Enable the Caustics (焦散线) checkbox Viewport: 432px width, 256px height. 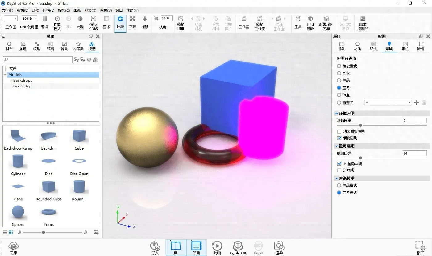(339, 170)
